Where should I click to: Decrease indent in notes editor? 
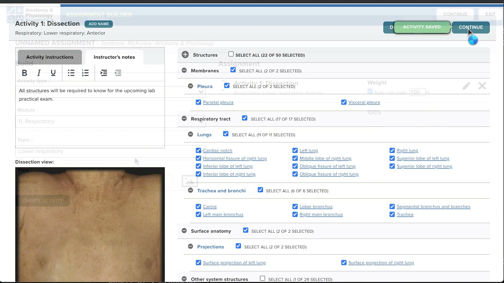pyautogui.click(x=118, y=73)
